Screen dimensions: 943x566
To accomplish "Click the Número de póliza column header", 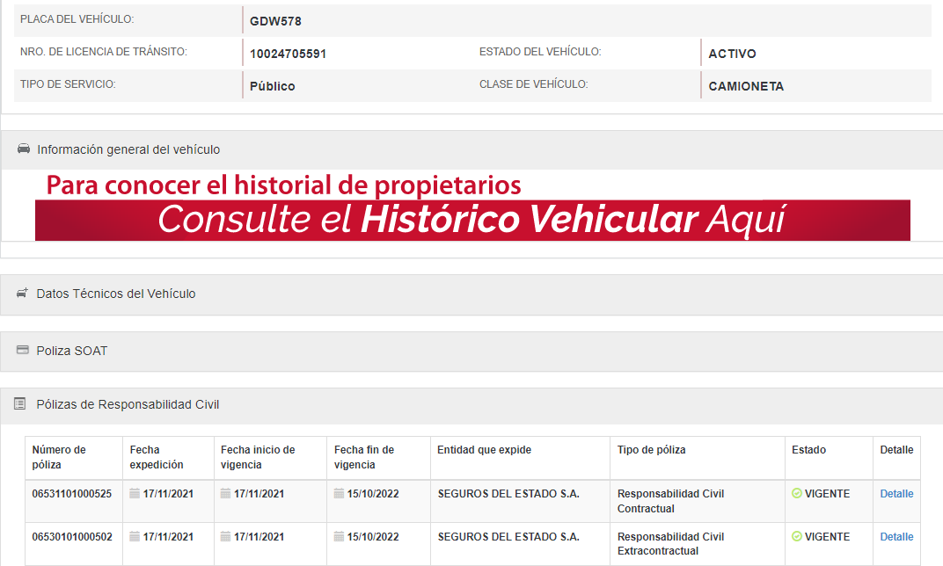I will click(59, 457).
